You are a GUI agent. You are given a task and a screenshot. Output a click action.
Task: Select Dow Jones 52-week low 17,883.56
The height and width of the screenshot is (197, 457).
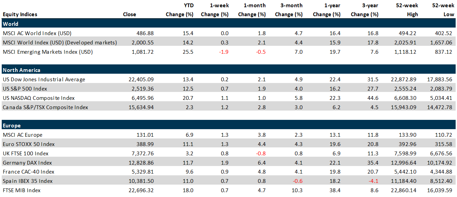(439, 80)
